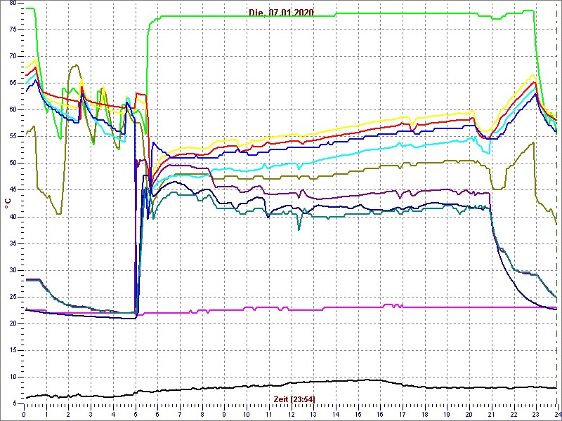Select the 5 hour mark on x-axis

[x=136, y=414]
